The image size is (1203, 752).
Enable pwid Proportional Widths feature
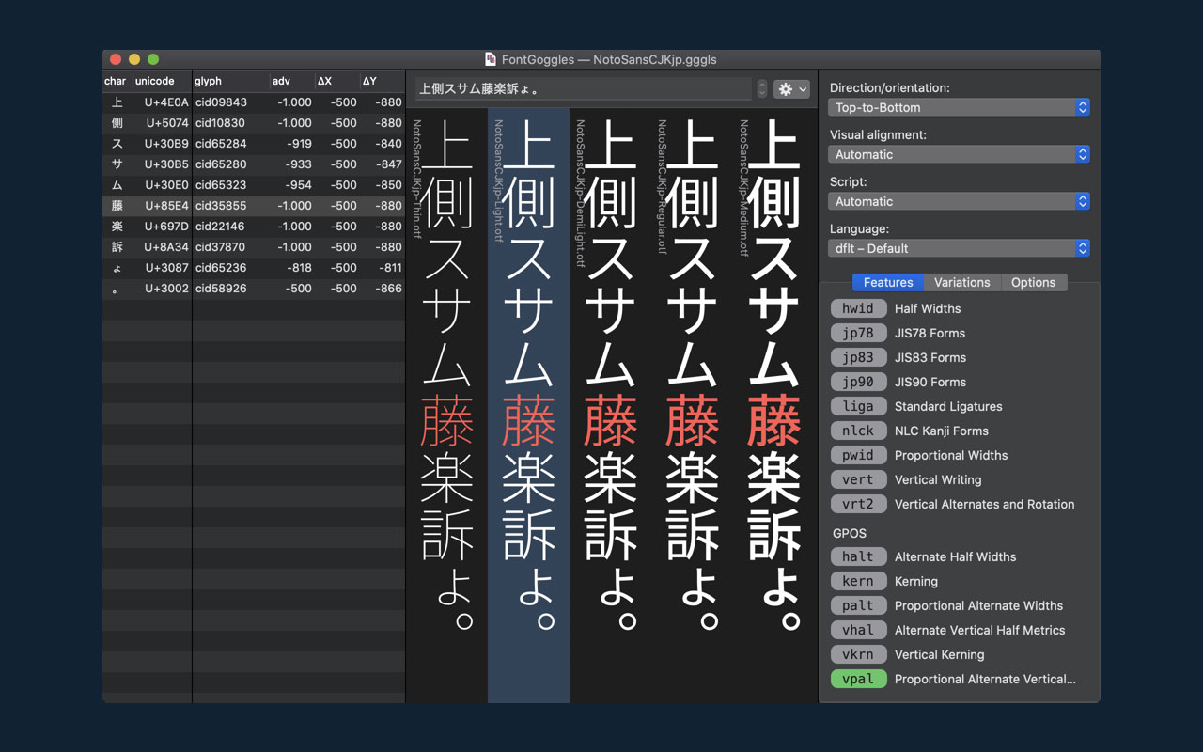(858, 455)
